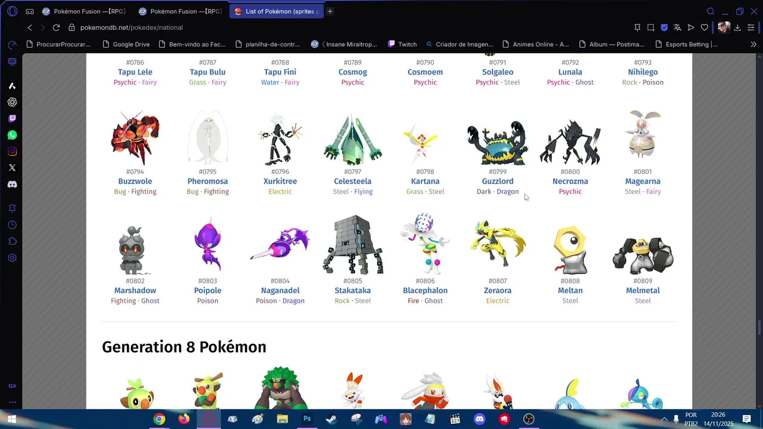
Task: Click the Fire type under Blacephalon
Action: tap(413, 301)
